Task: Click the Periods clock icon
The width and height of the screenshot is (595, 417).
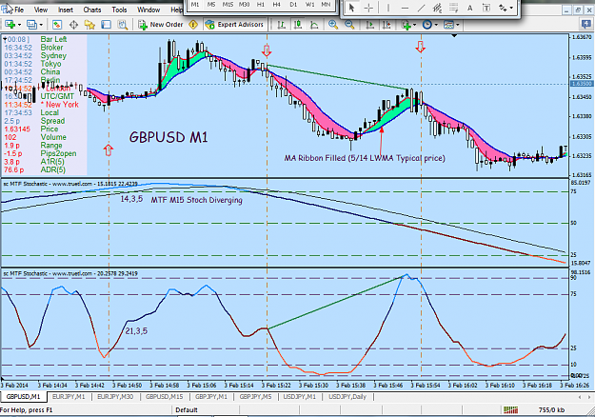Action: (x=427, y=25)
